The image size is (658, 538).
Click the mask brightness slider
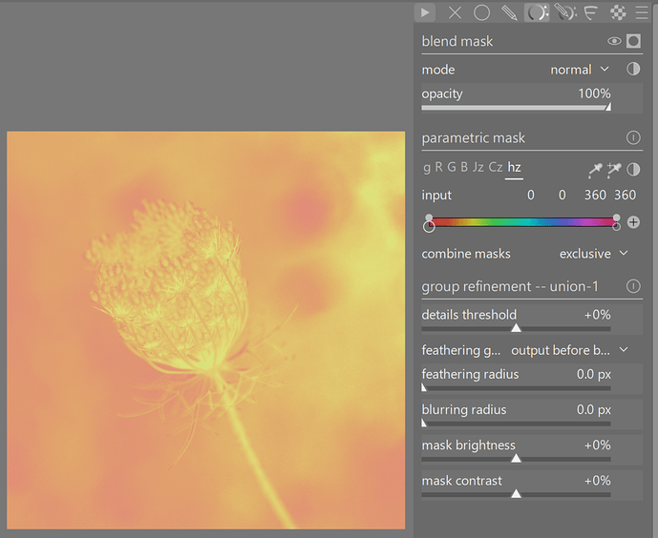point(516,459)
